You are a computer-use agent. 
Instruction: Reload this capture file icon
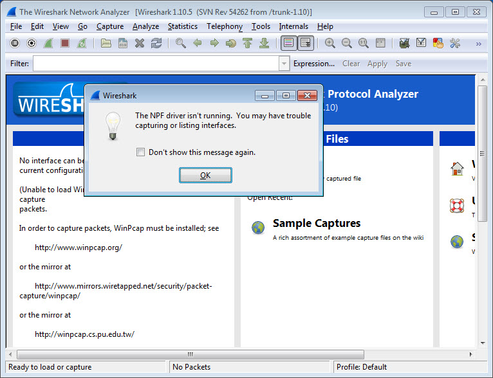click(156, 43)
